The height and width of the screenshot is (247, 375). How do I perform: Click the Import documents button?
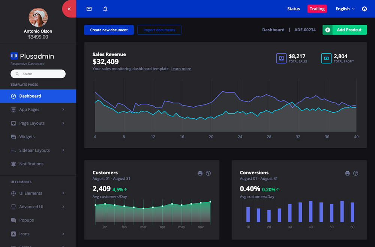(159, 30)
